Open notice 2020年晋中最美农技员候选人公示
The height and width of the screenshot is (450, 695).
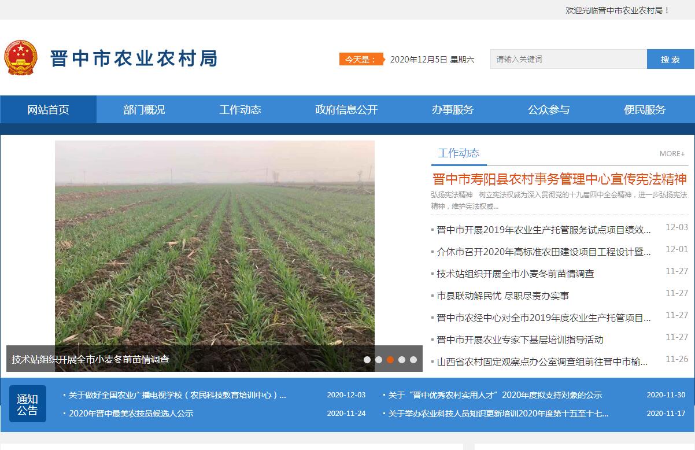(131, 414)
